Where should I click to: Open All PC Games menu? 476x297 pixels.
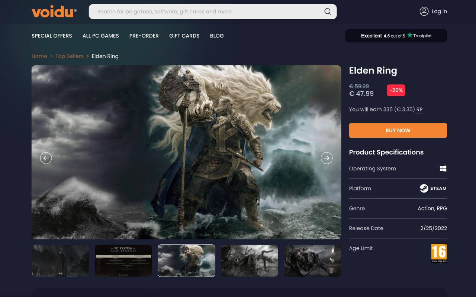pyautogui.click(x=101, y=36)
